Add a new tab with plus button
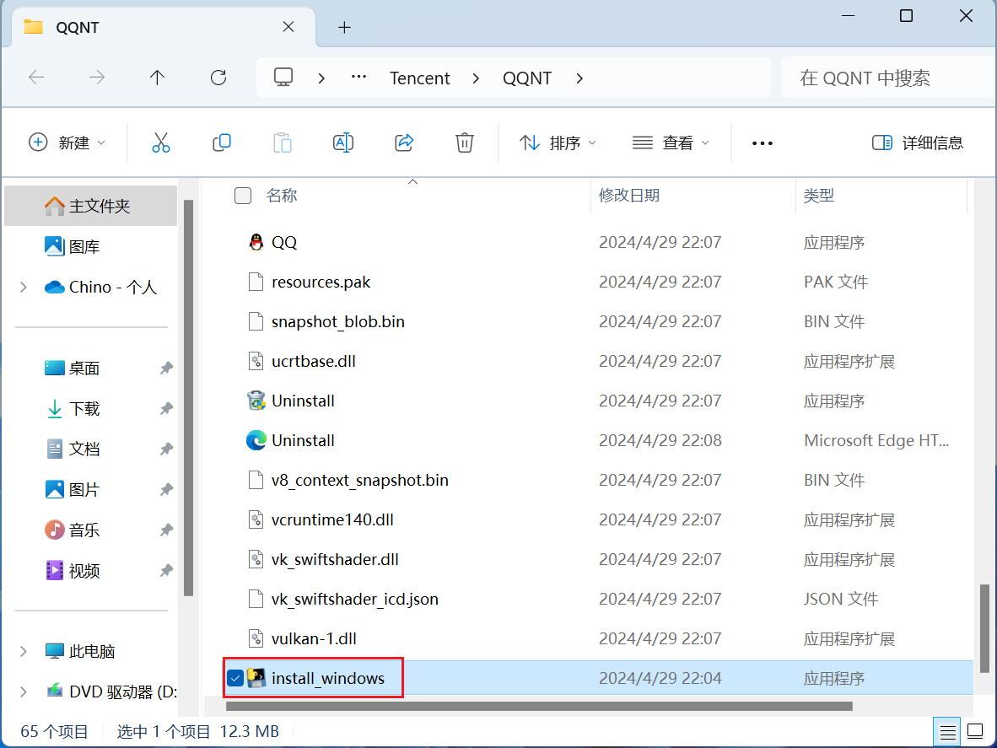The image size is (997, 748). 344,27
